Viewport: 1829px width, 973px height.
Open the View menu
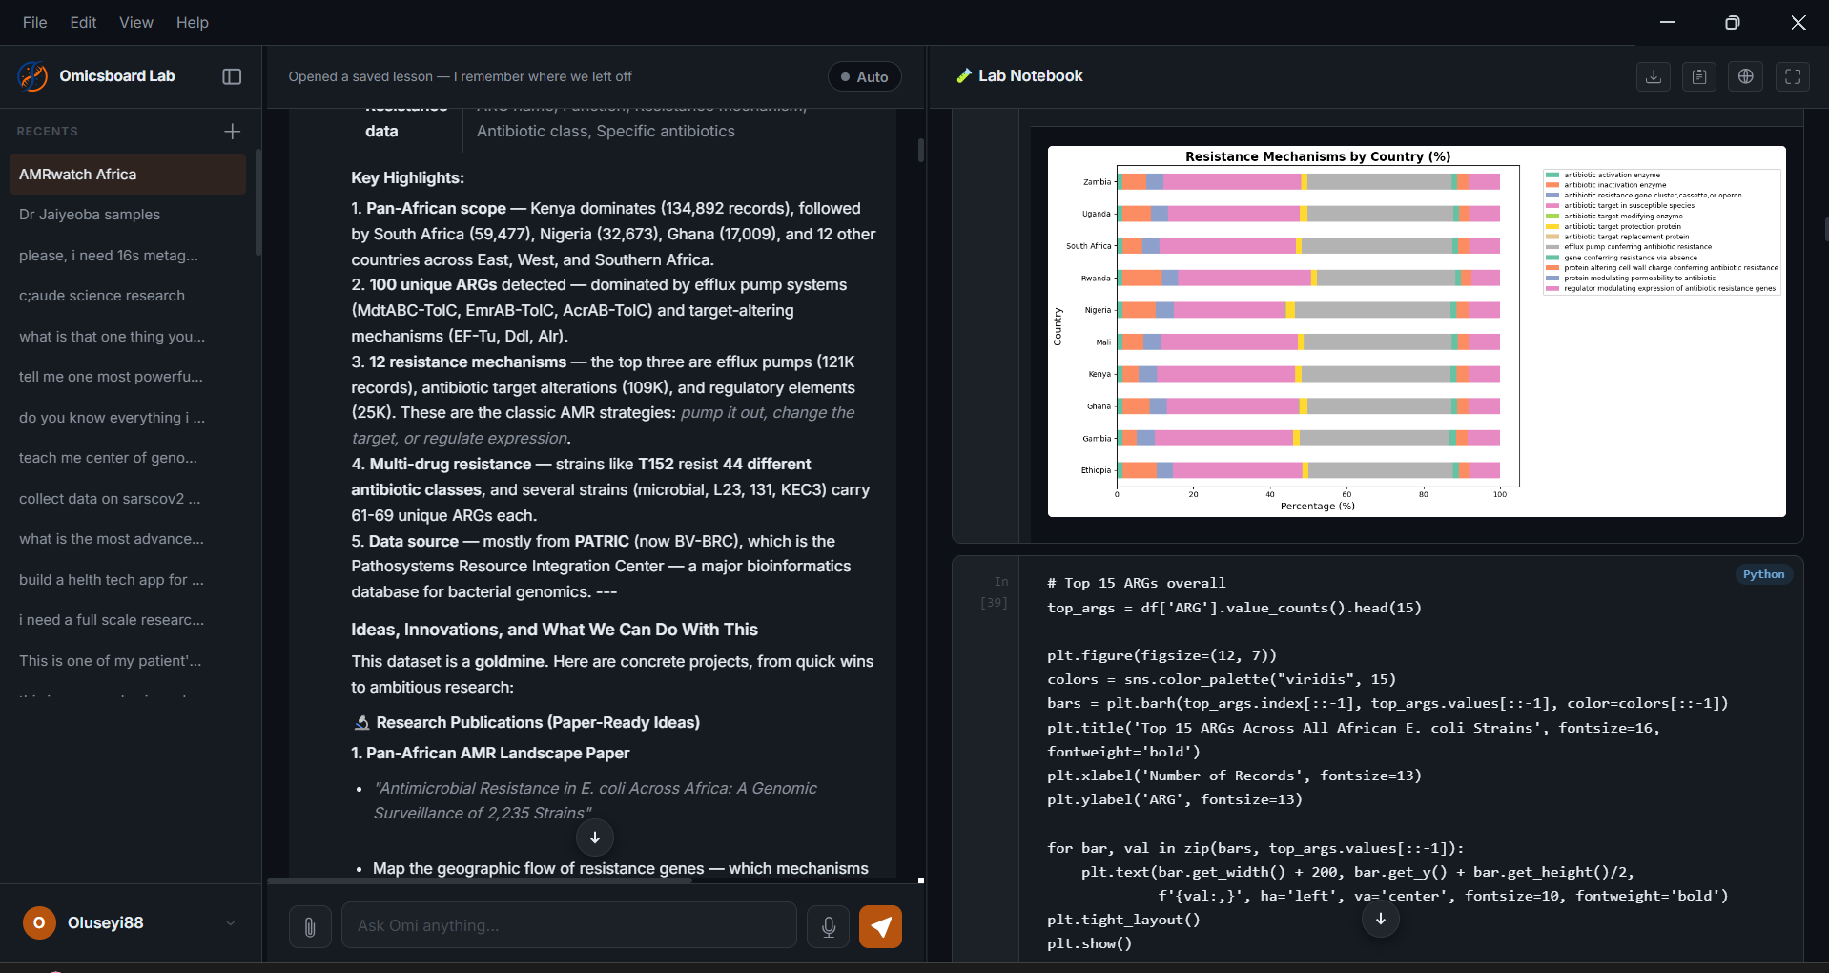coord(136,22)
